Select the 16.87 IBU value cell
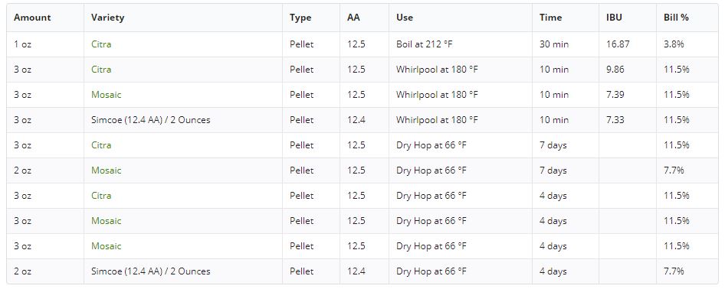This screenshot has height=289, width=725. click(628, 44)
